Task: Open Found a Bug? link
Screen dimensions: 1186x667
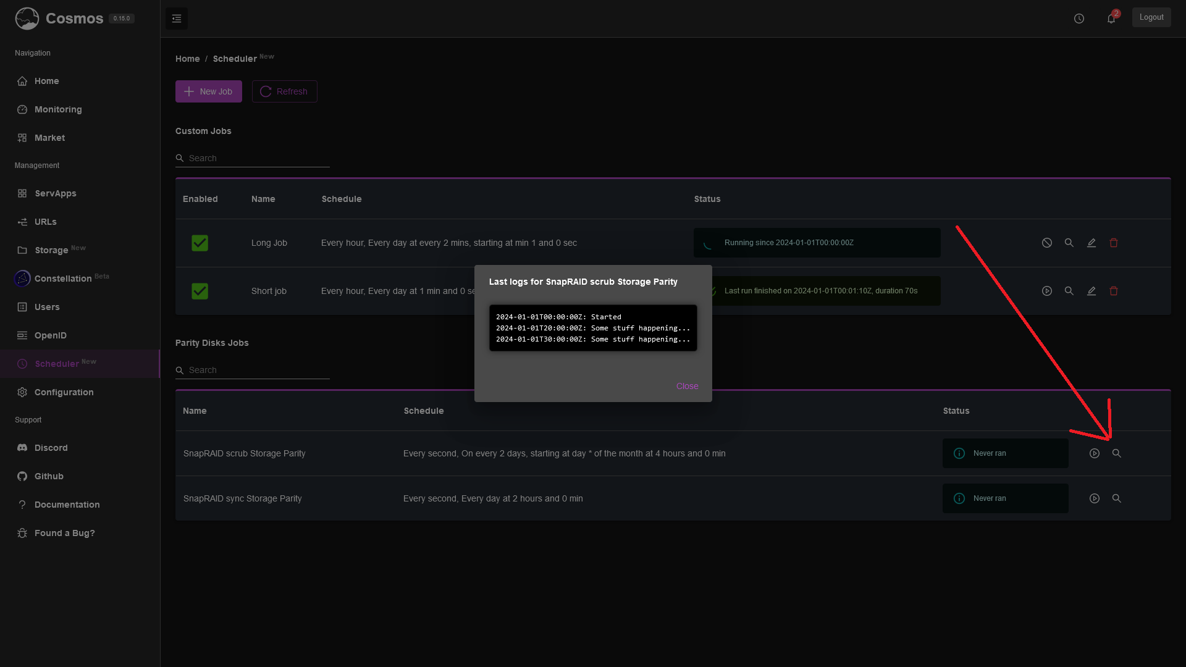Action: click(x=80, y=533)
